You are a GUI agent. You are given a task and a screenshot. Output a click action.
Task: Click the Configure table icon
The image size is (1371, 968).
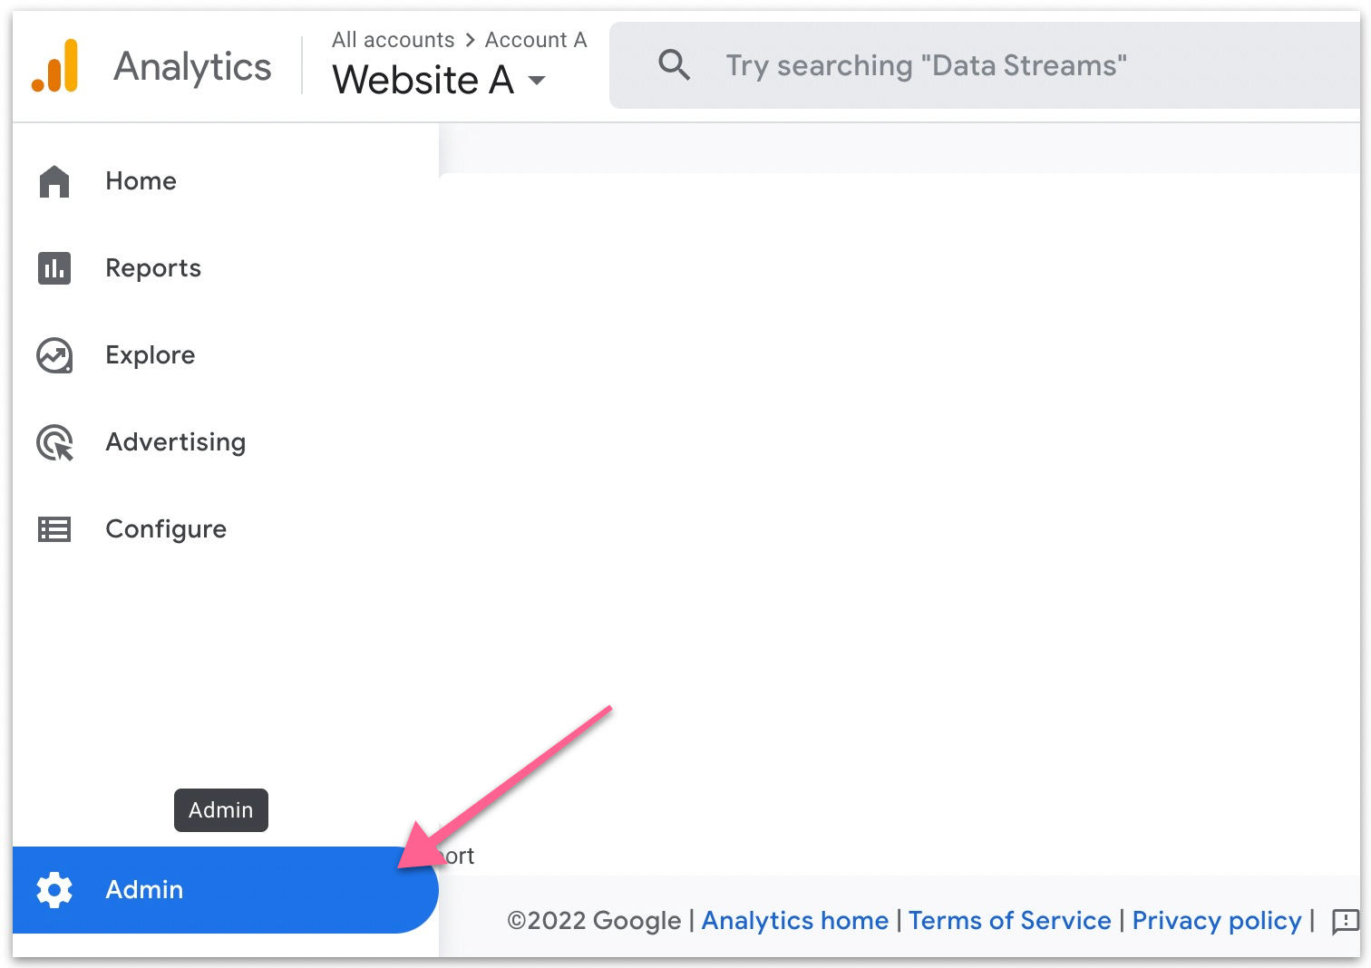pos(54,529)
